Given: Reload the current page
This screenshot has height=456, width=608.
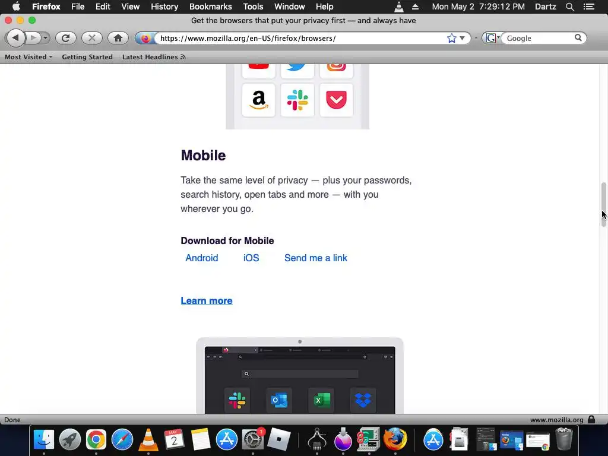Looking at the screenshot, I should (x=65, y=38).
